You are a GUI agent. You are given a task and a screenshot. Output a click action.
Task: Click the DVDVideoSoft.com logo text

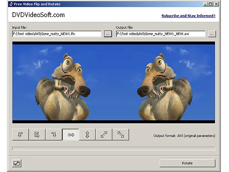tap(38, 15)
